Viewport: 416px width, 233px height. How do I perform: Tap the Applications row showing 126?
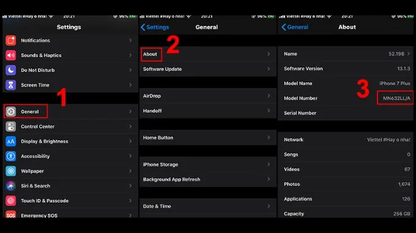pos(346,199)
